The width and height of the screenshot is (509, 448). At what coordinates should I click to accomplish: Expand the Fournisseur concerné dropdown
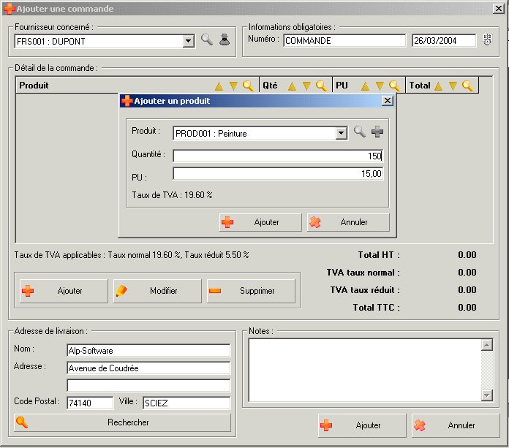(x=188, y=42)
